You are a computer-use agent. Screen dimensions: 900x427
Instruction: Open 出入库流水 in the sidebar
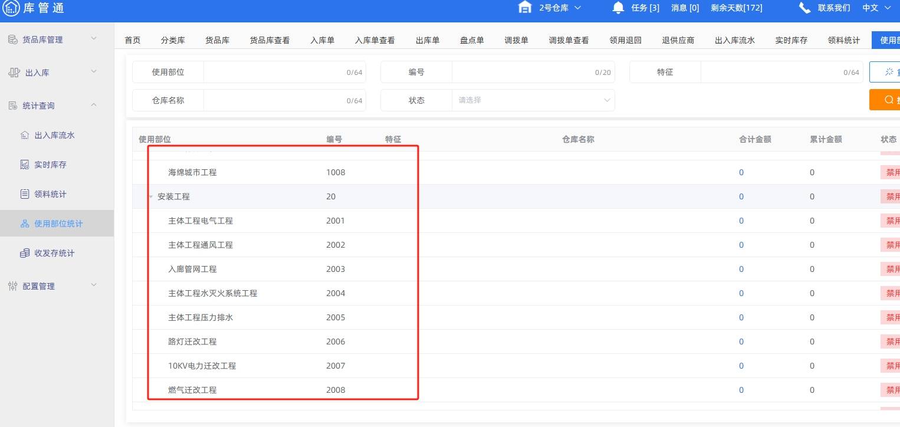(x=54, y=135)
